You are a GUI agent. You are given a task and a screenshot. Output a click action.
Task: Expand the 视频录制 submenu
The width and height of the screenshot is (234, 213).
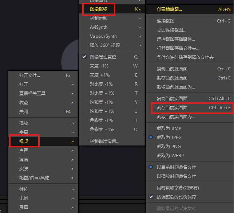tap(112, 18)
